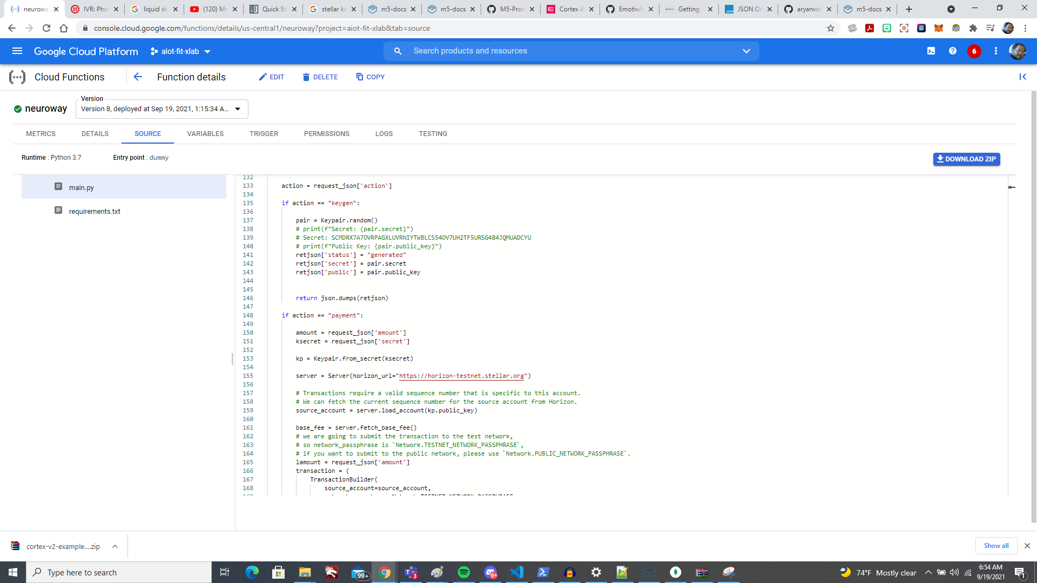Go back using the Function details arrow
Screen dimensions: 1037x583
coord(138,77)
